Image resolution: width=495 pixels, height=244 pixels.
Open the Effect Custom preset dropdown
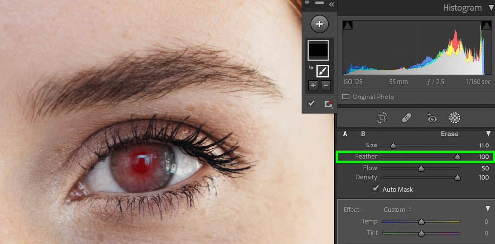click(x=398, y=210)
